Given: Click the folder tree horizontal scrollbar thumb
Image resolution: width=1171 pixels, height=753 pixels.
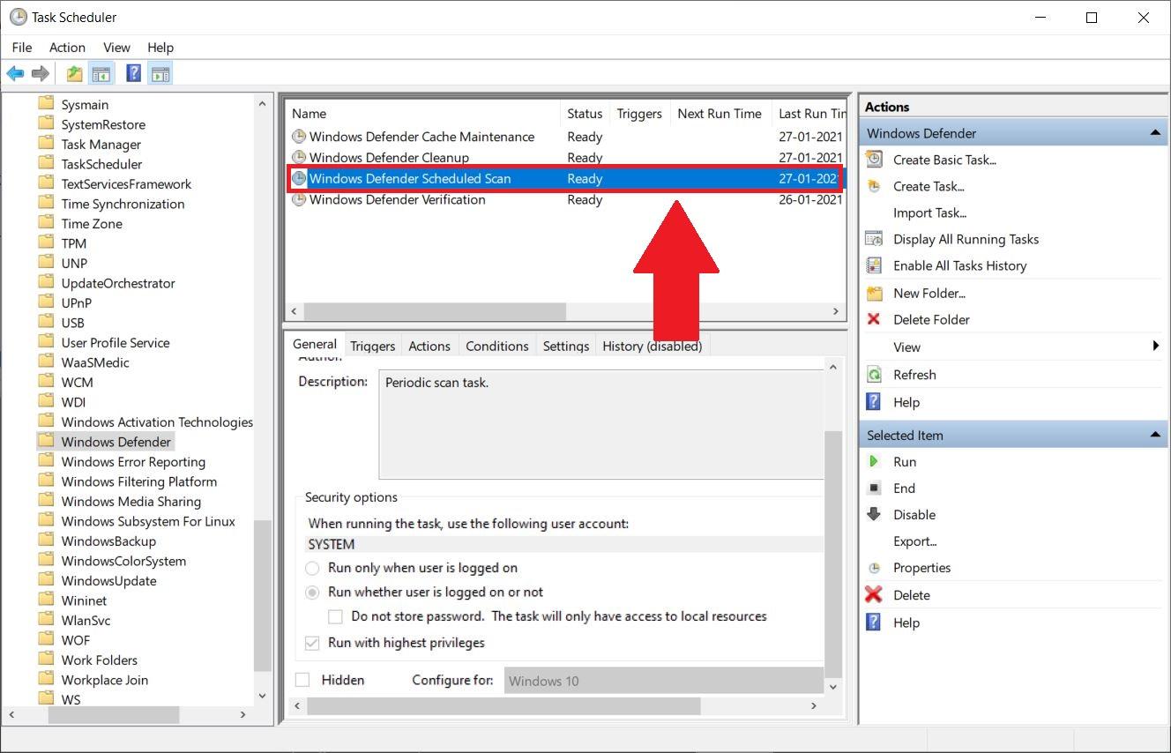Looking at the screenshot, I should pos(113,714).
